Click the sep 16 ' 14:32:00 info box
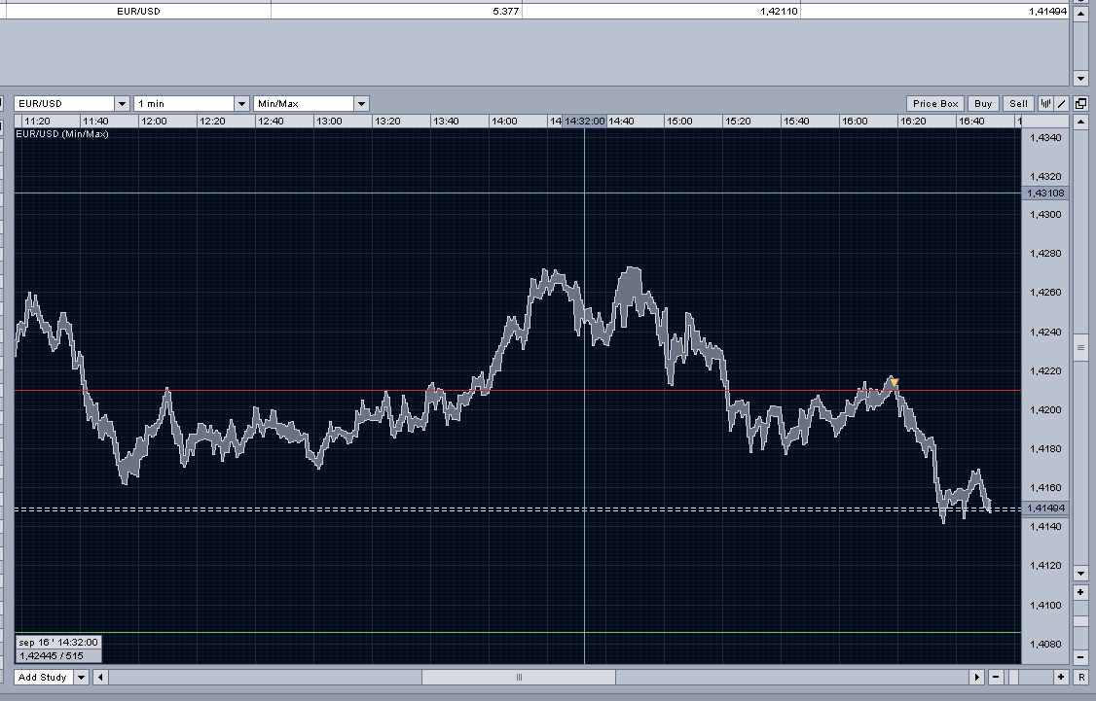 [x=58, y=642]
